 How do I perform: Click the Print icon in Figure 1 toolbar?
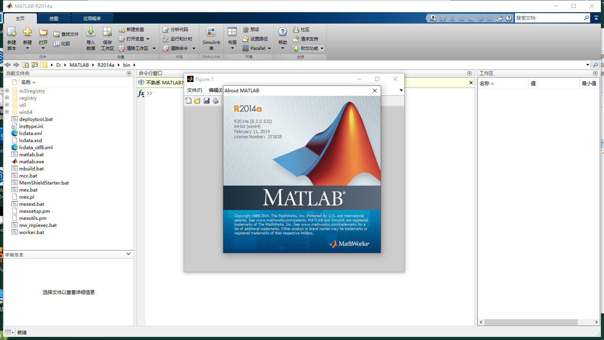point(215,101)
